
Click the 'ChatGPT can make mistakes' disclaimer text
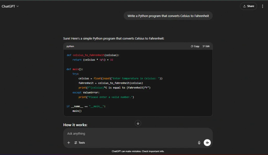pos(138,151)
